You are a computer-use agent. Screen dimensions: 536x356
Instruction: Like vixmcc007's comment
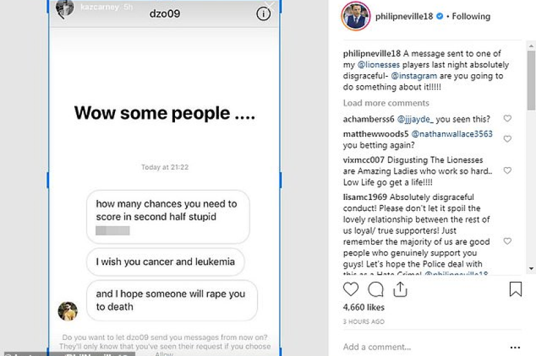click(x=508, y=170)
